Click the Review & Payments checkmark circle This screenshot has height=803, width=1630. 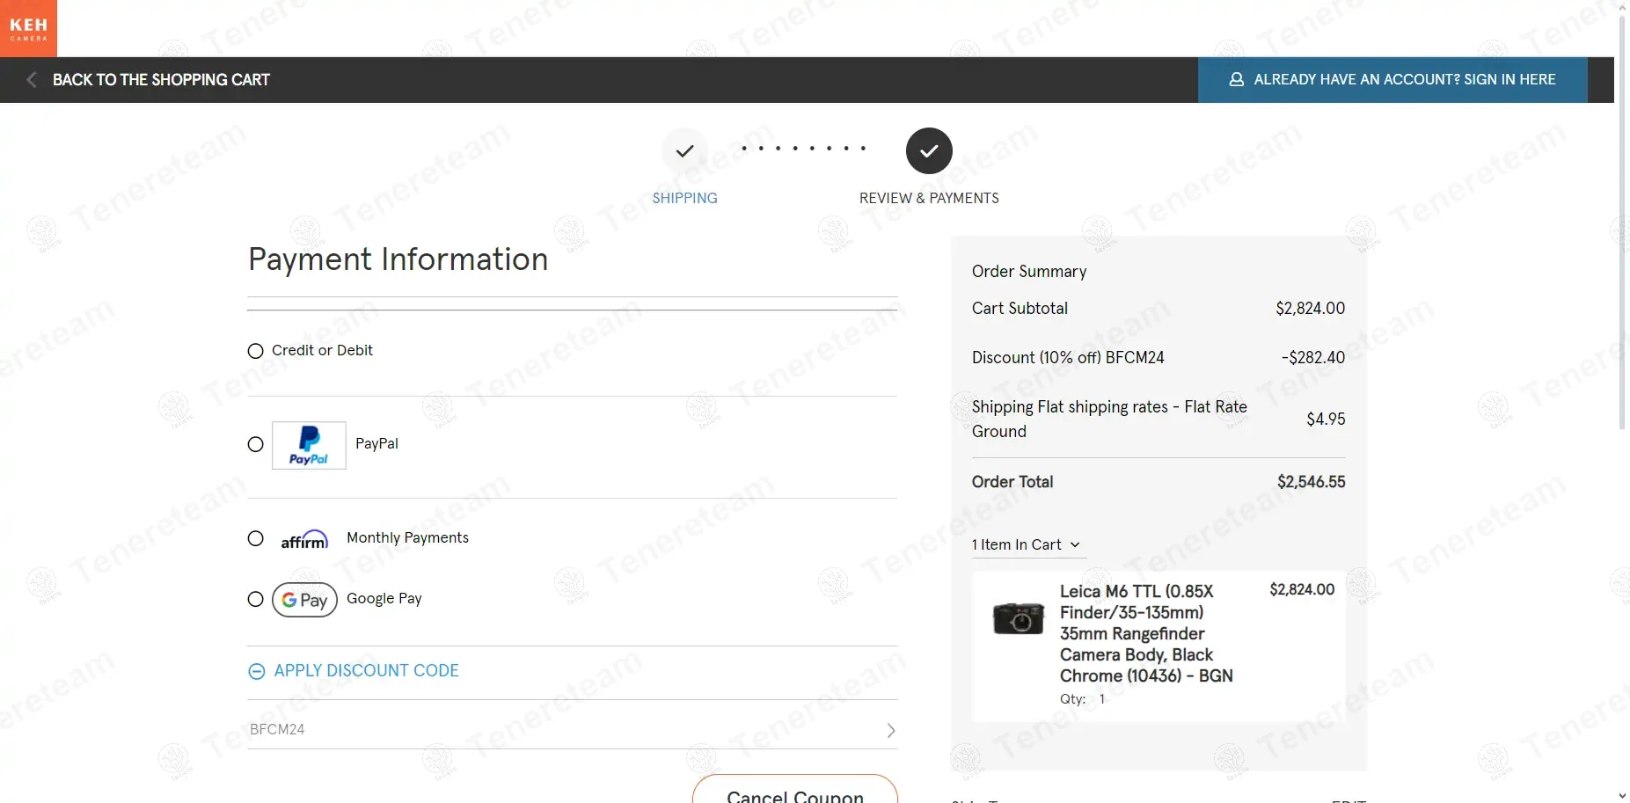[x=929, y=150]
